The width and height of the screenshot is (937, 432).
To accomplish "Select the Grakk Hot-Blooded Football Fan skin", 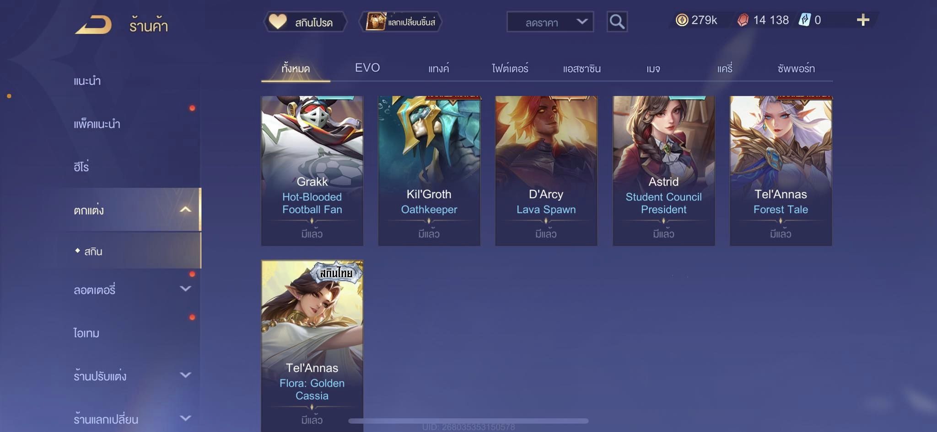I will coord(312,171).
